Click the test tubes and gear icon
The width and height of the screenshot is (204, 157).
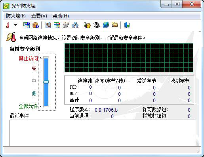click(87, 25)
